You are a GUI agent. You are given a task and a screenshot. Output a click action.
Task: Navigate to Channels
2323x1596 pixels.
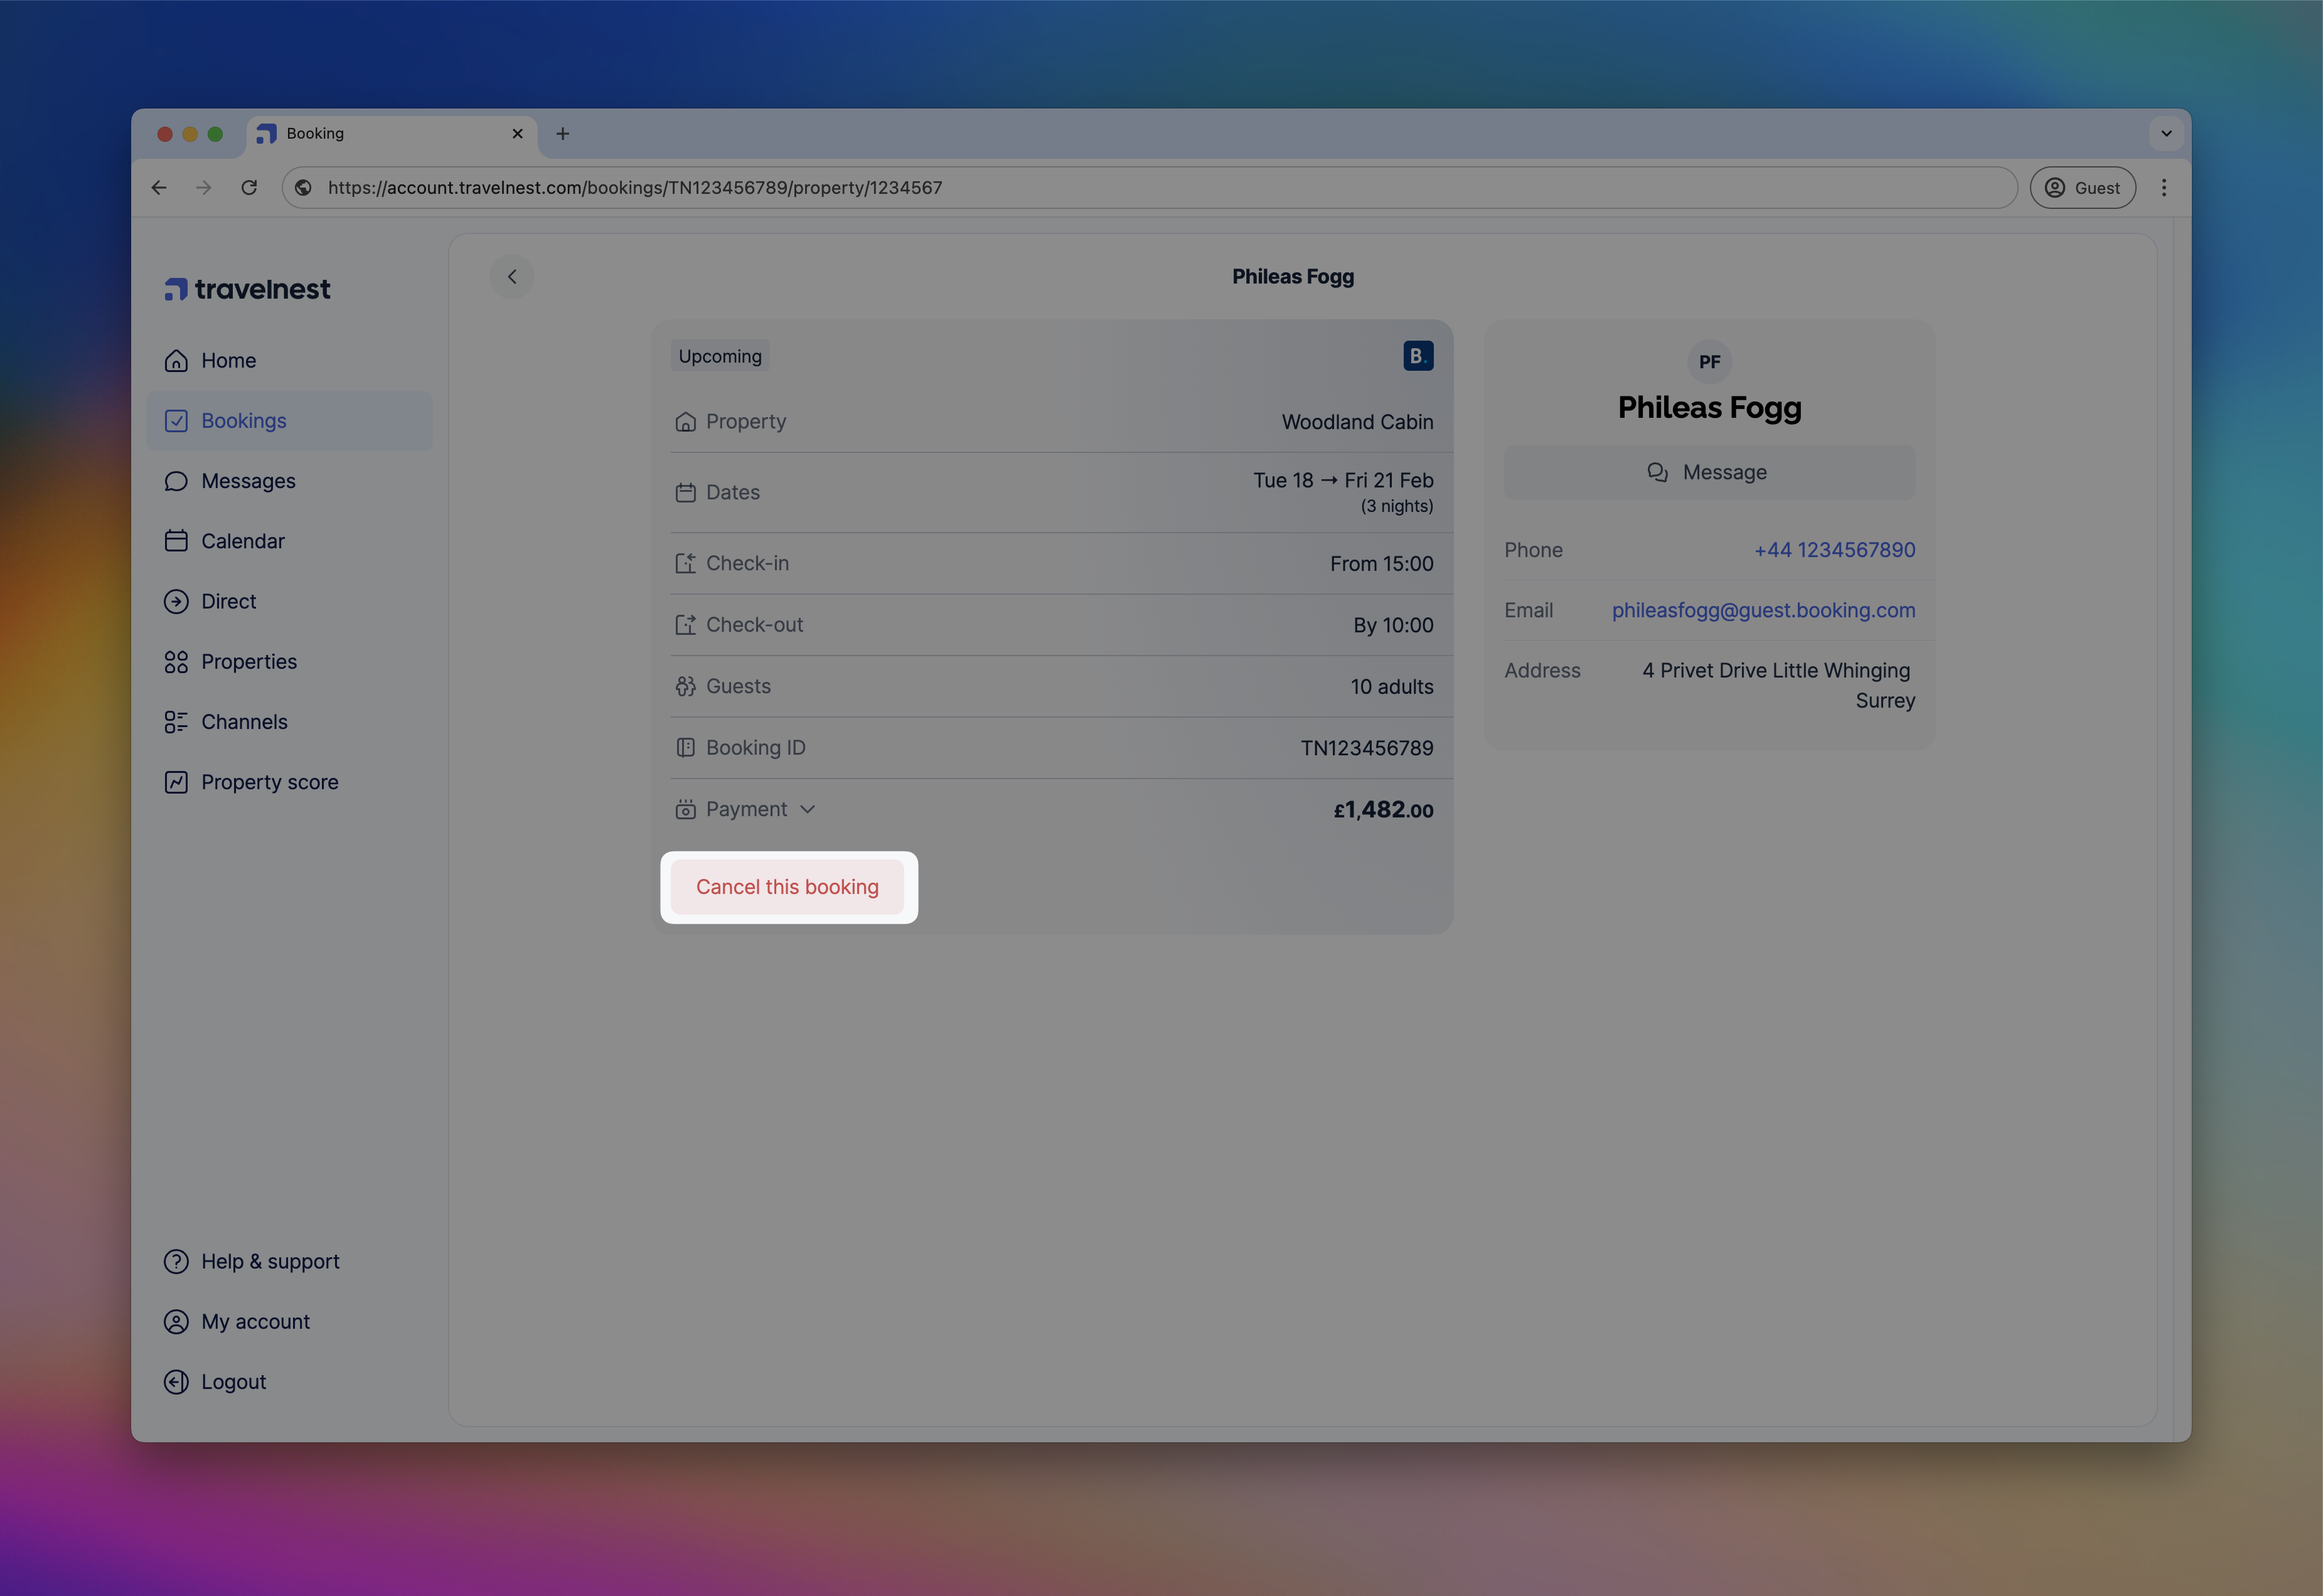(x=243, y=722)
